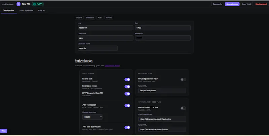The image size is (269, 136).
Task: Click the Save config button
Action: click(217, 4)
